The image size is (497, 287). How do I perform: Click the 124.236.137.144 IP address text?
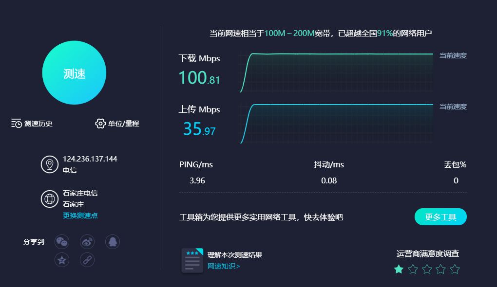pos(90,159)
